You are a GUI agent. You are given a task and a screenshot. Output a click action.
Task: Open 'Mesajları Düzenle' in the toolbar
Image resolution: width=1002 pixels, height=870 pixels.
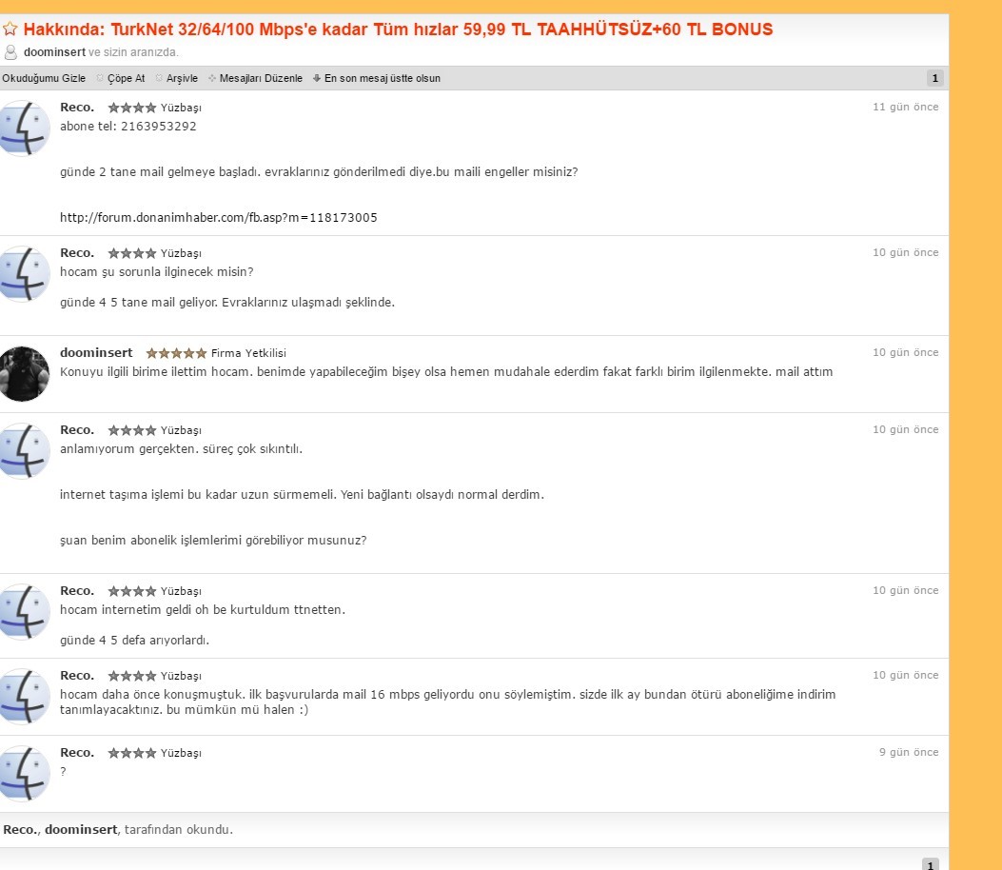[256, 78]
